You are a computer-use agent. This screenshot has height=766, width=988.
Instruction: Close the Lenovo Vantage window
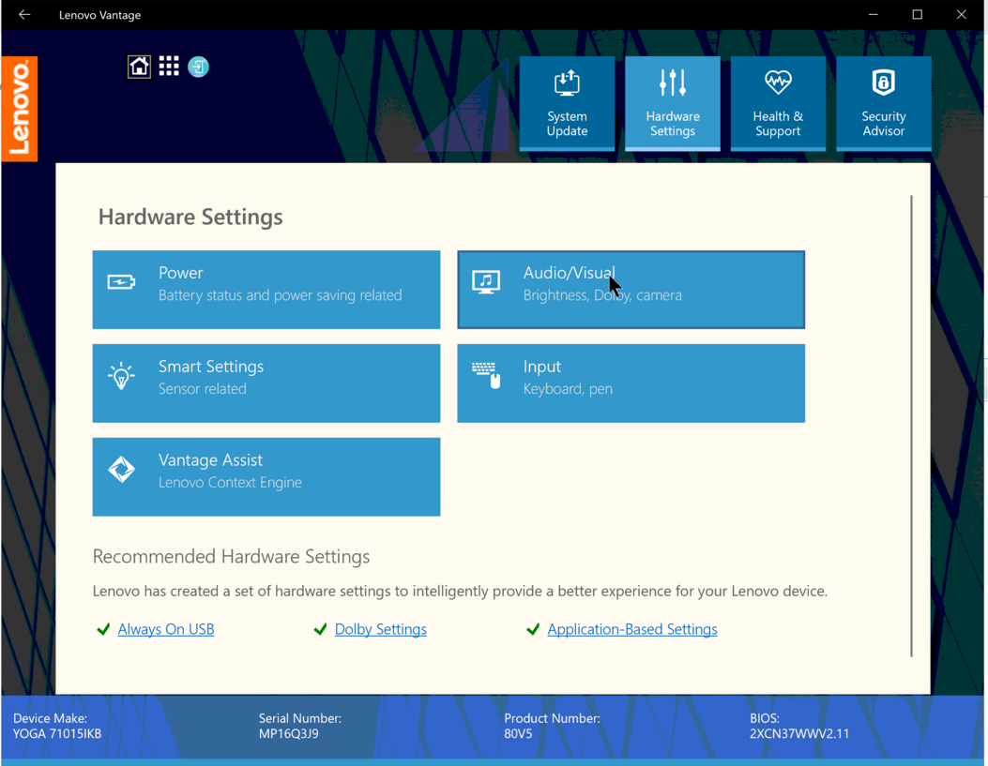(962, 14)
